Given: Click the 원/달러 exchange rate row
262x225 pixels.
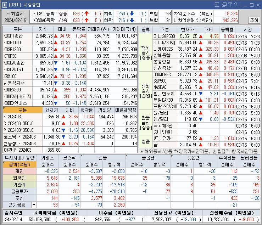Looking at the screenshot, I should [x=206, y=113].
